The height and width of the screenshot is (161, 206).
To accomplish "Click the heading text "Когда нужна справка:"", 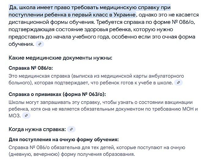I will tap(37, 129).
